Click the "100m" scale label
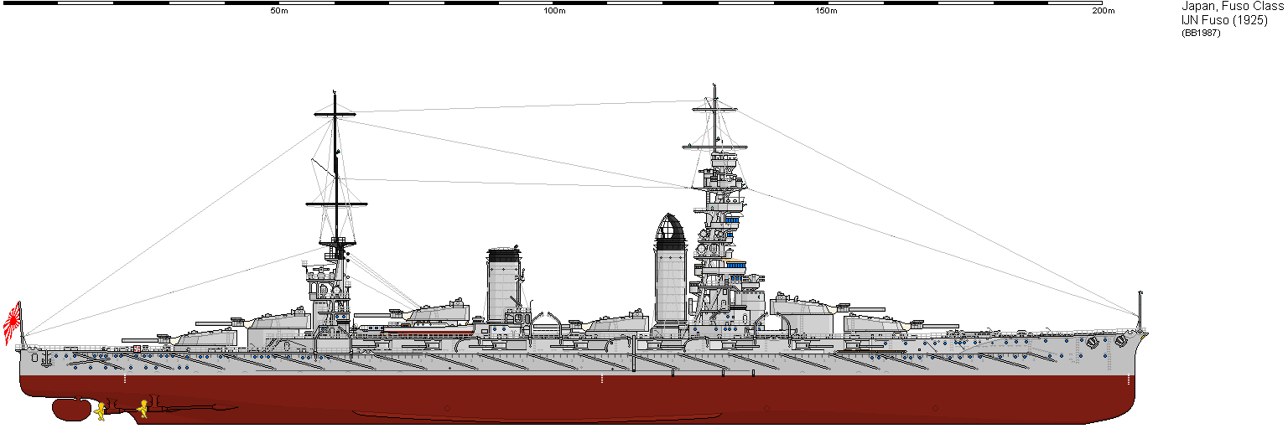The image size is (1288, 439). click(553, 11)
